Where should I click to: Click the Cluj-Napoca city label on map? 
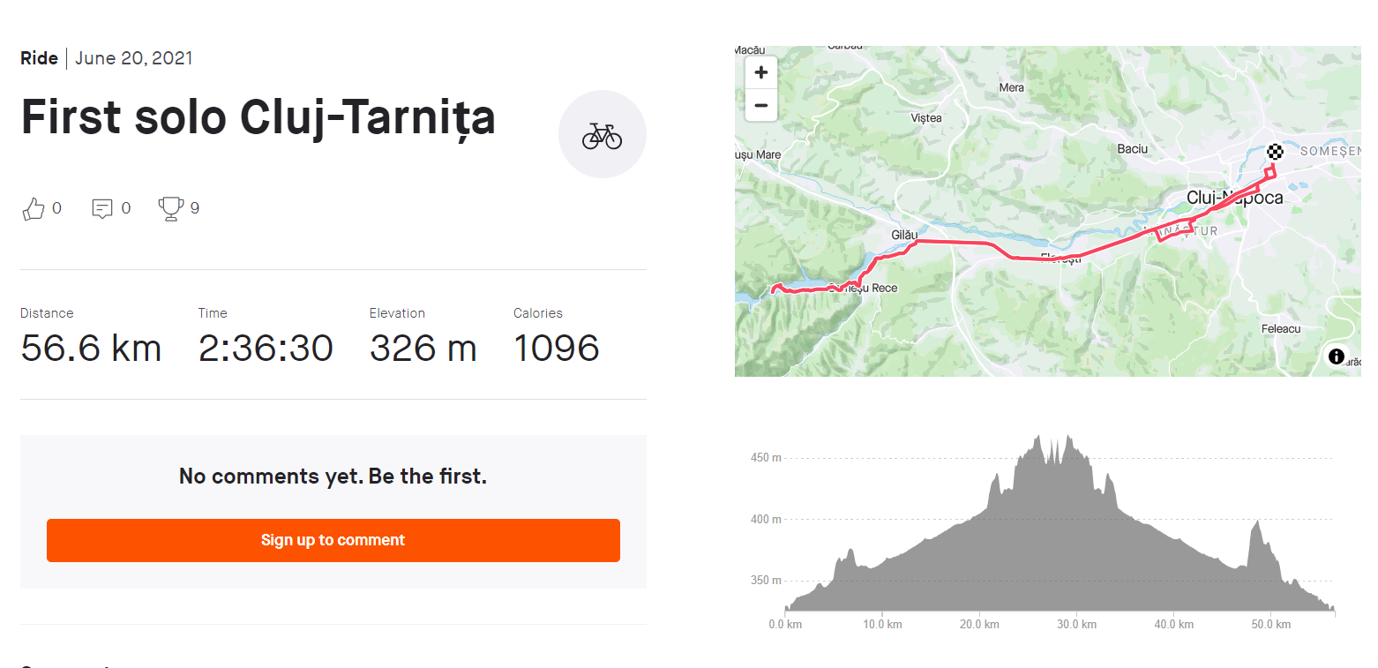click(1234, 198)
